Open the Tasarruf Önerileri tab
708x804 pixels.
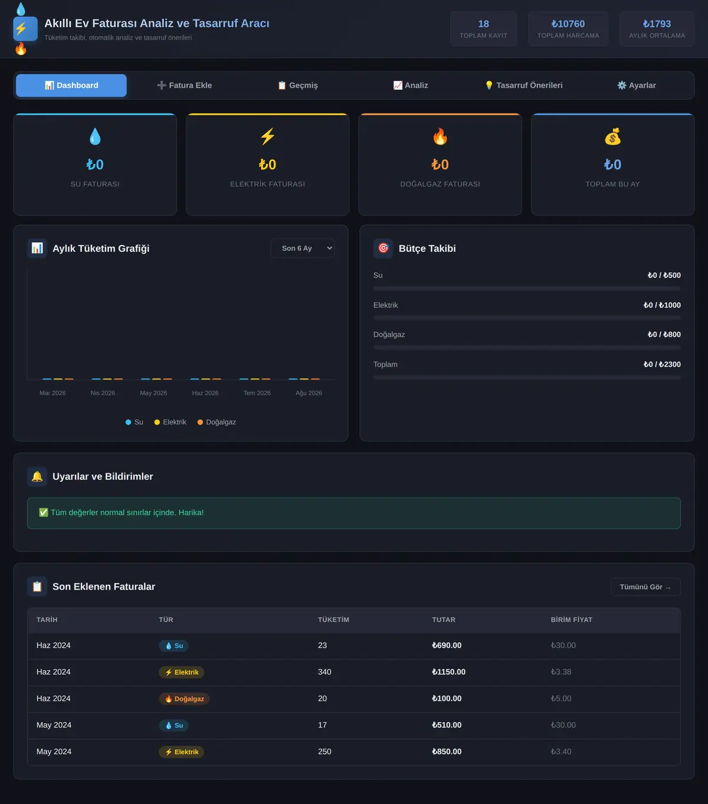tap(523, 86)
